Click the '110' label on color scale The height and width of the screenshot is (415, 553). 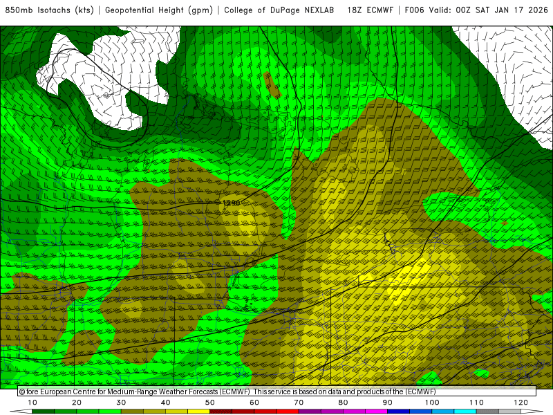[476, 403]
